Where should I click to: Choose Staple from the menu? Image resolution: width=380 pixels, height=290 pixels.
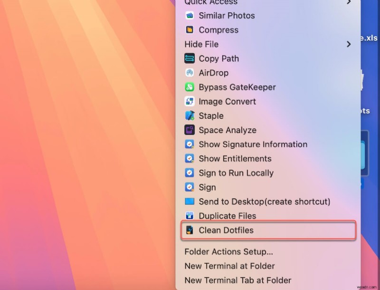(x=268, y=116)
